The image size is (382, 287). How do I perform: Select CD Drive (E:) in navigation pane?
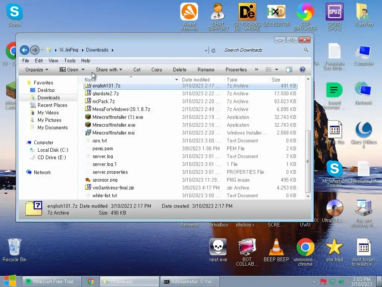(x=51, y=157)
